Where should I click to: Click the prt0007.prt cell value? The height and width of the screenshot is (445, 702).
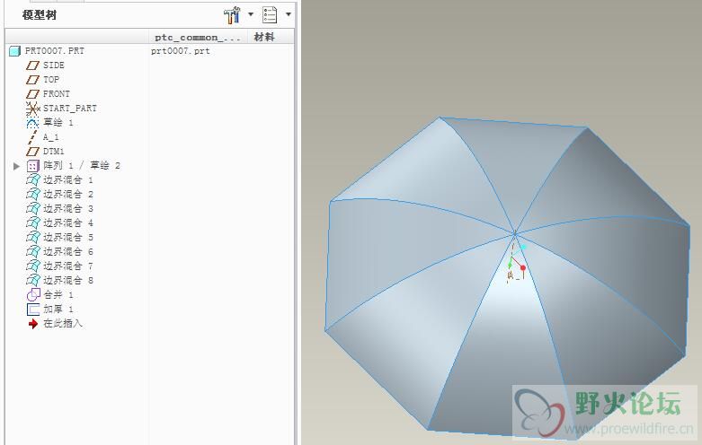pos(180,51)
